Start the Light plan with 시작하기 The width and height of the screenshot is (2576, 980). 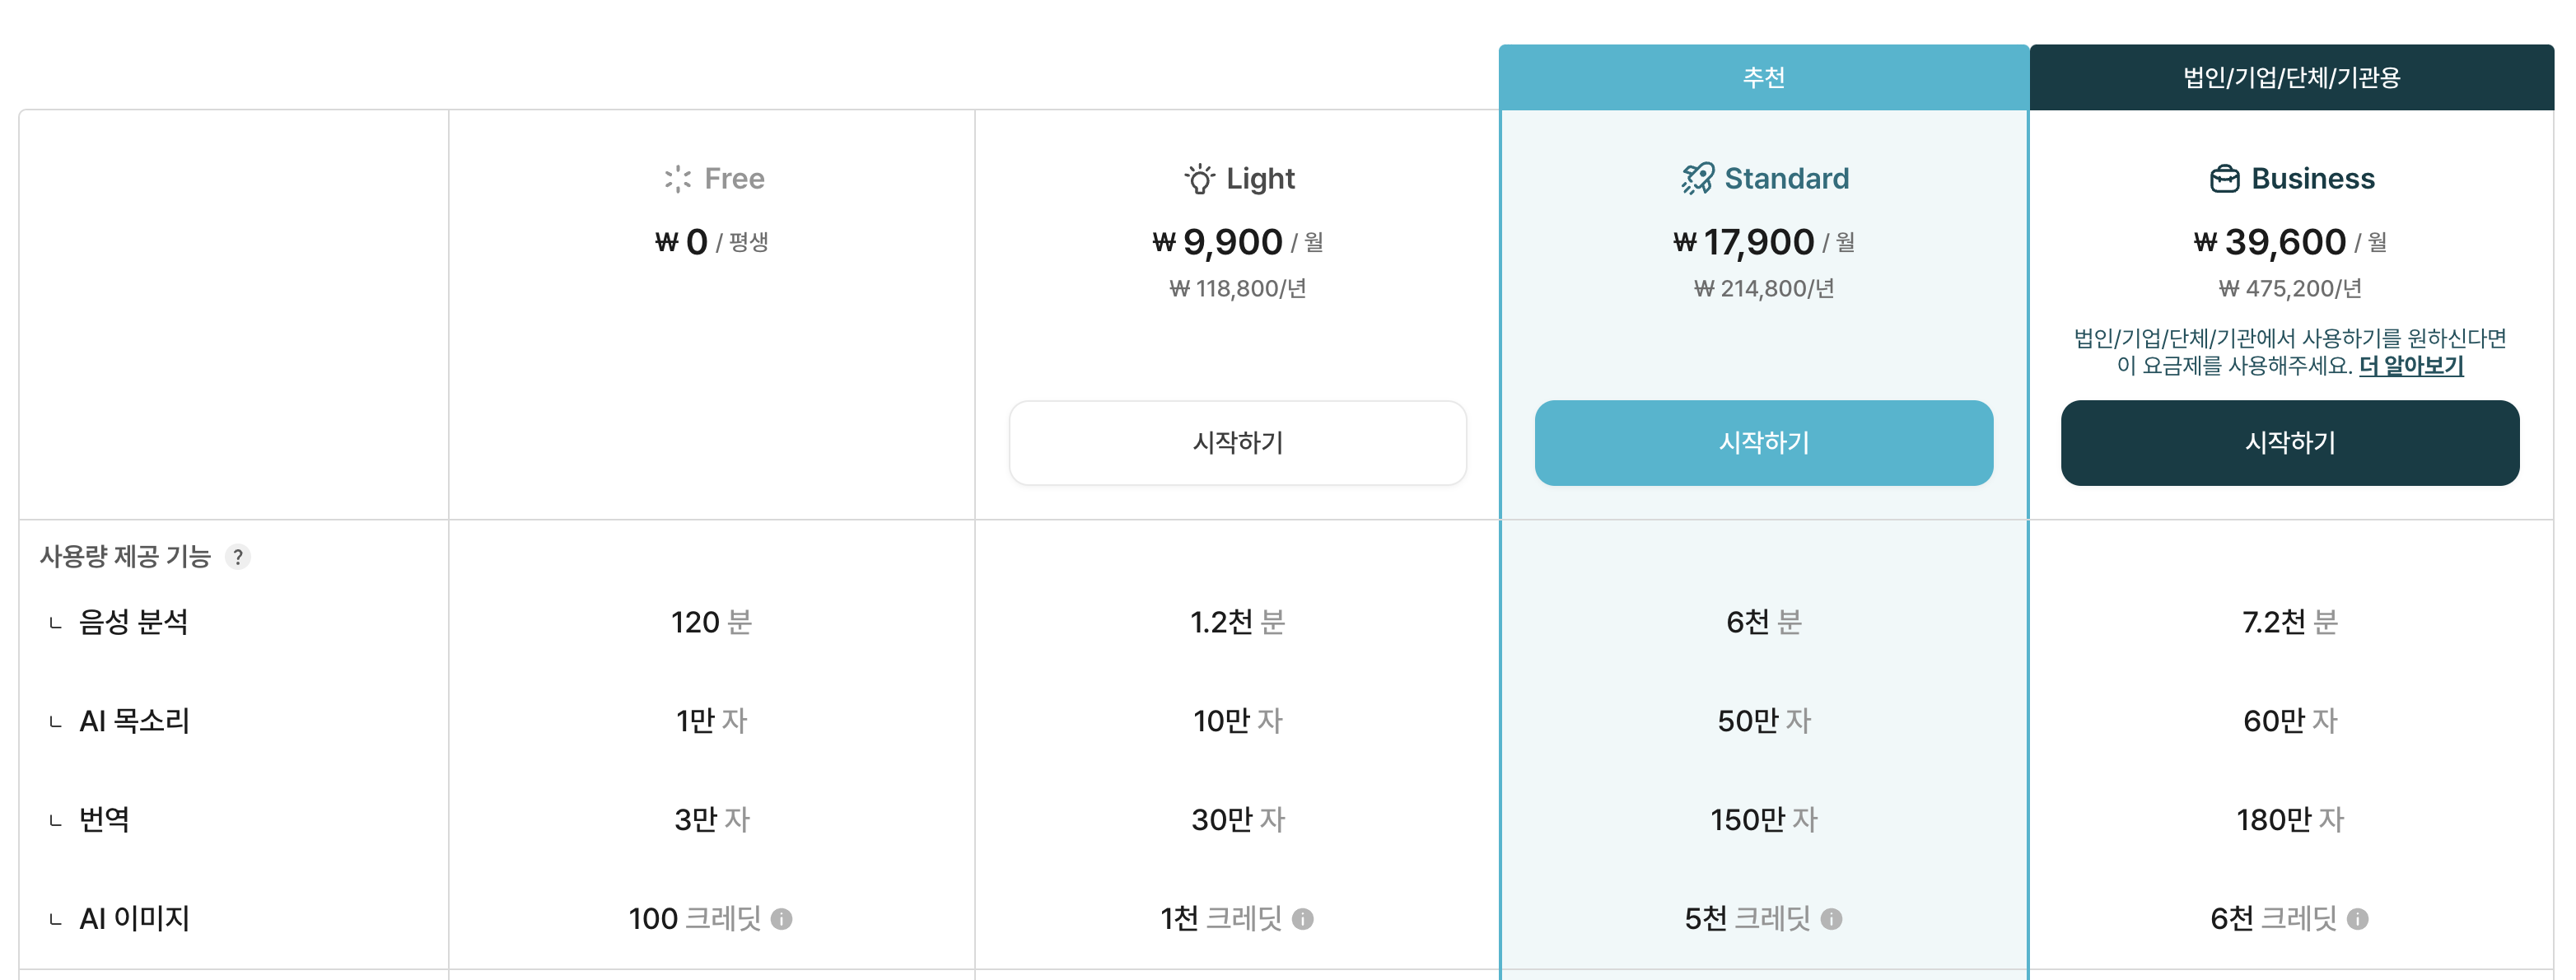[x=1238, y=443]
